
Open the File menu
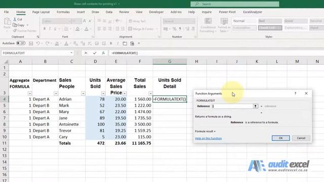tap(7, 12)
